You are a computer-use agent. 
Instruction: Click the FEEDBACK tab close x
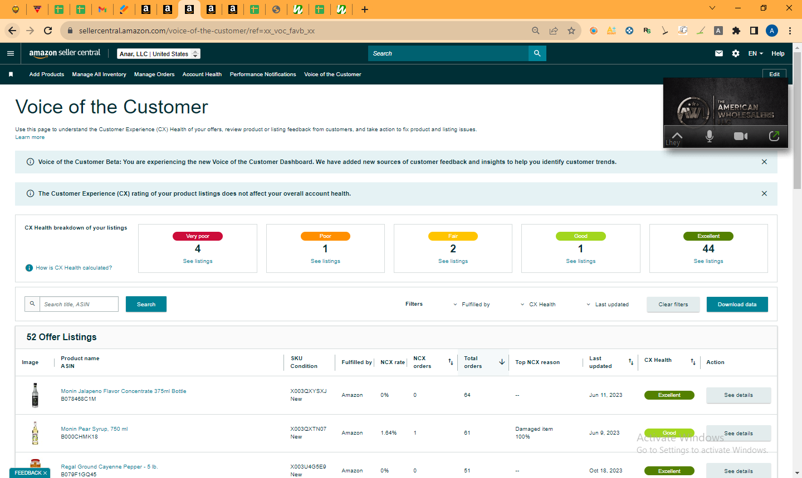point(45,473)
